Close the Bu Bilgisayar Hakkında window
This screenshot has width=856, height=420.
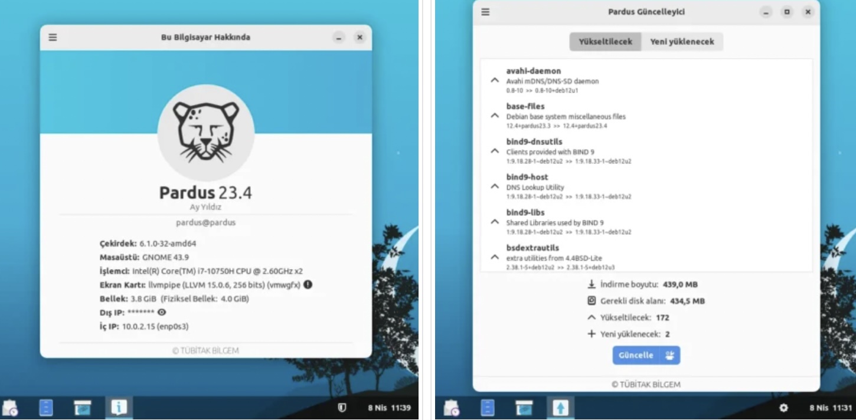pyautogui.click(x=360, y=37)
